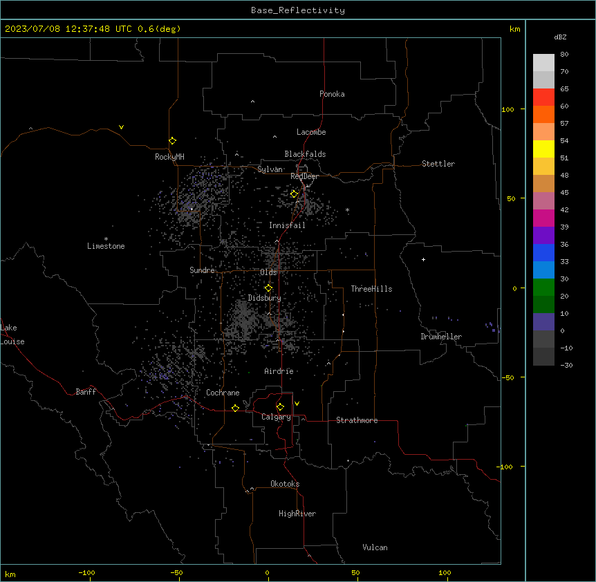Click the Base_Reflectivity title
Screen dimensions: 596x582
coord(298,10)
